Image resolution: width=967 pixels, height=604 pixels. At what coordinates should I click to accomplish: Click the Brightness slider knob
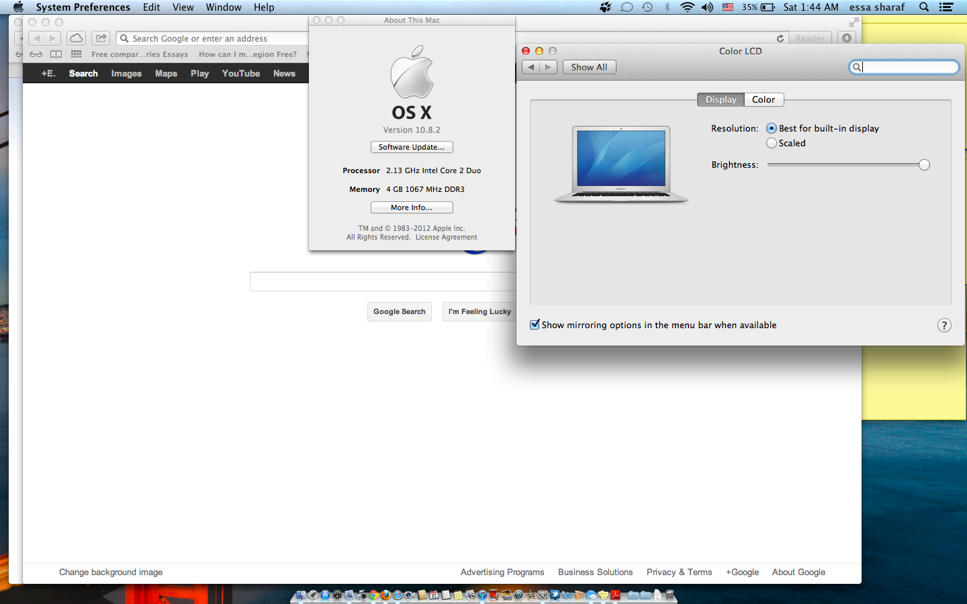click(925, 165)
